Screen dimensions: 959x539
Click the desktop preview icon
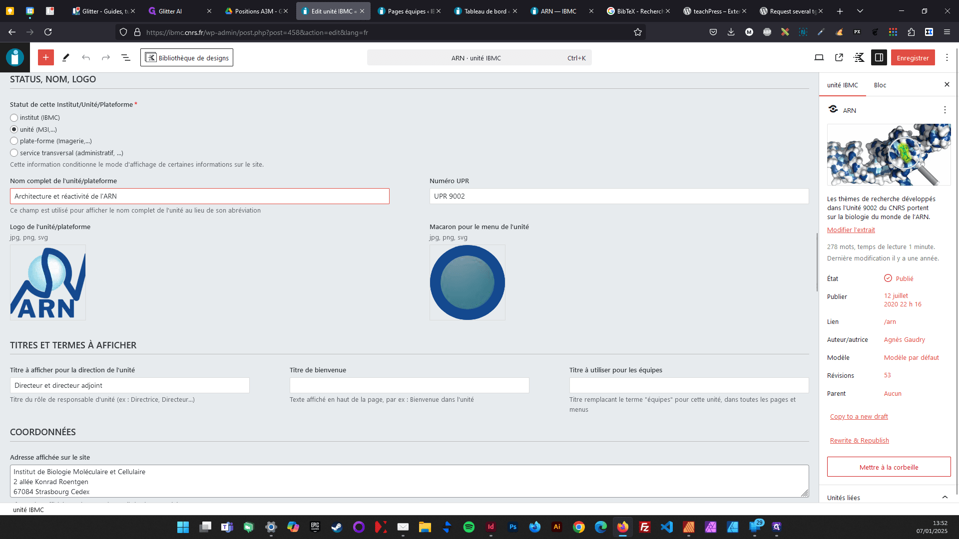(819, 57)
